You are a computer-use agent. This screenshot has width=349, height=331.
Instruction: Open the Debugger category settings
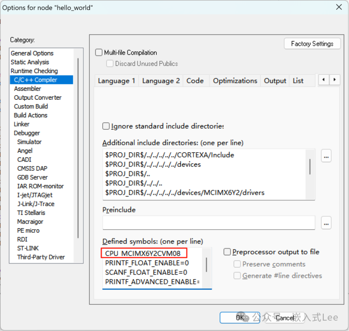tap(27, 133)
